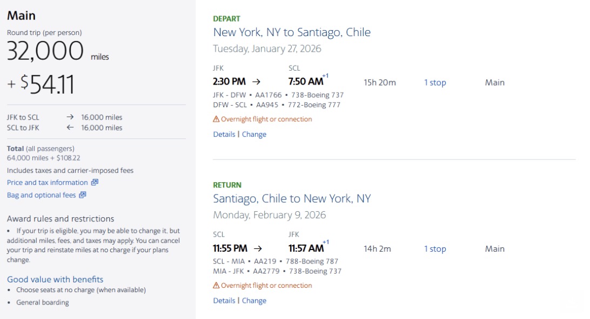
Task: Click the warning triangle on the depart overnight notice
Action: click(x=216, y=119)
